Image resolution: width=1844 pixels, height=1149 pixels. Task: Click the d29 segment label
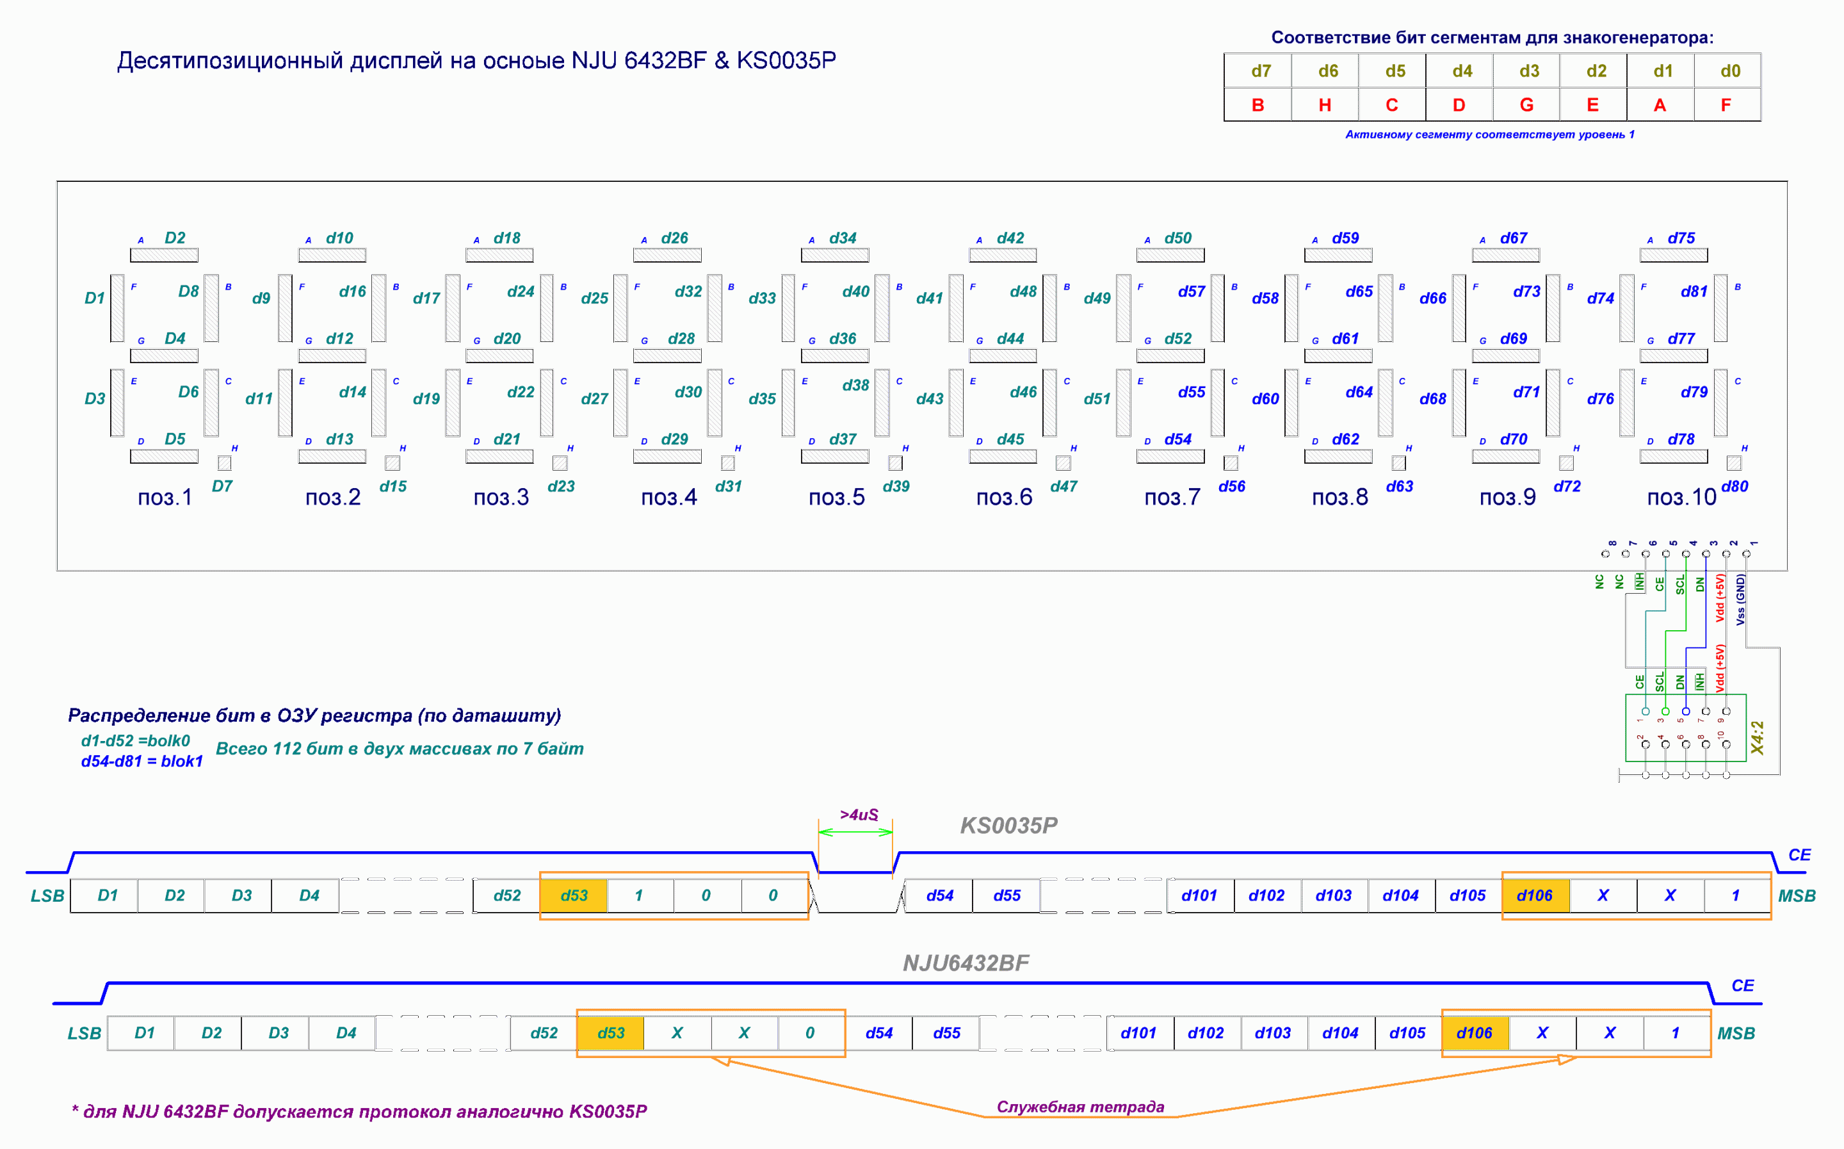[x=674, y=439]
